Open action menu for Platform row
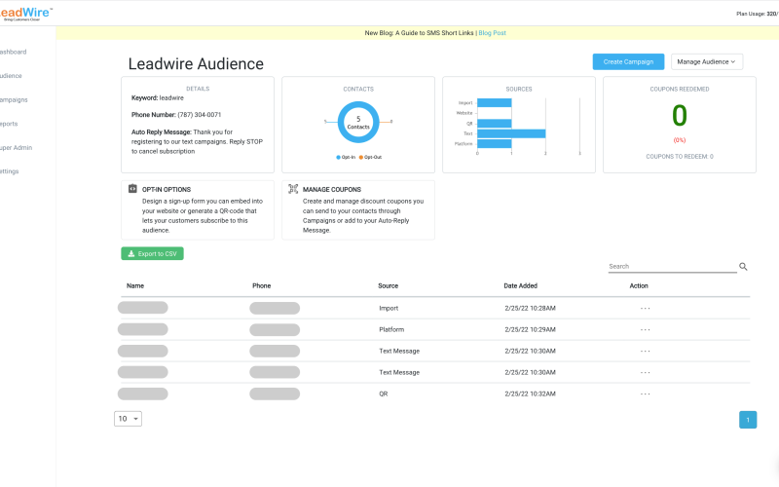 click(645, 330)
